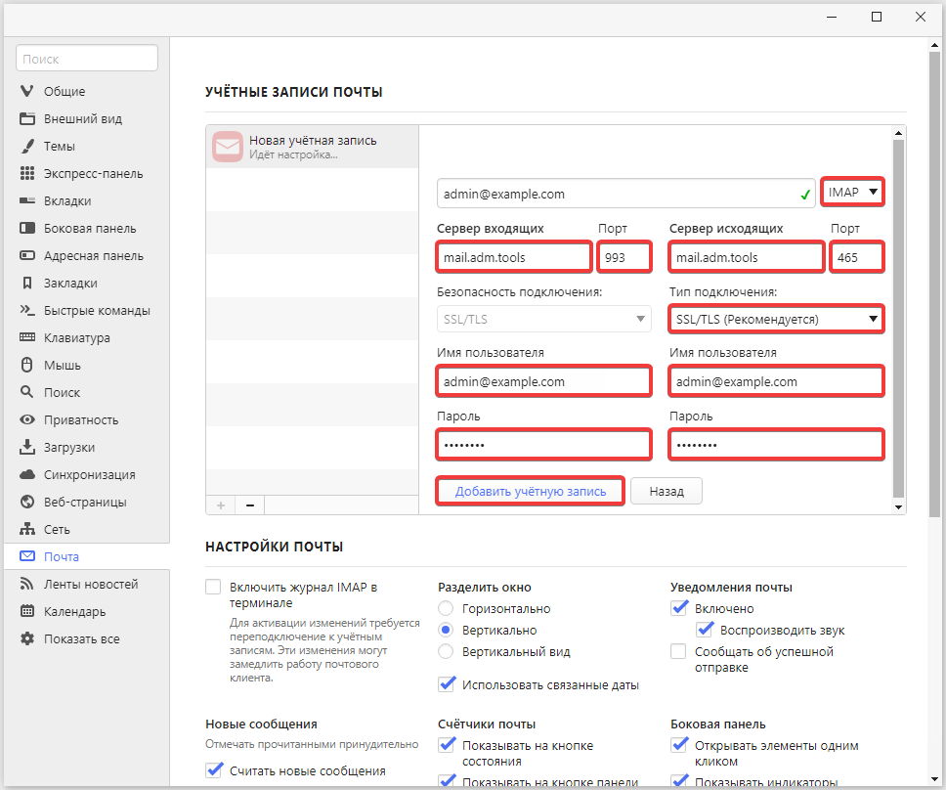Open the IMAP protocol dropdown

click(x=853, y=193)
